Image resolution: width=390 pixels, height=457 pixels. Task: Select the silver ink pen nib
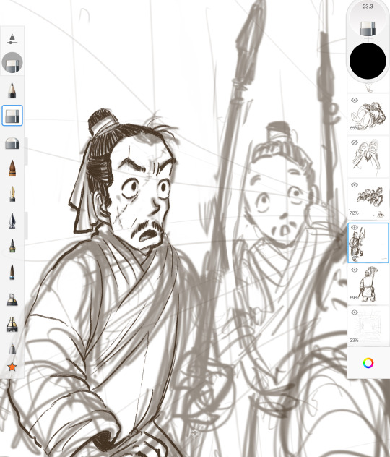click(x=12, y=221)
